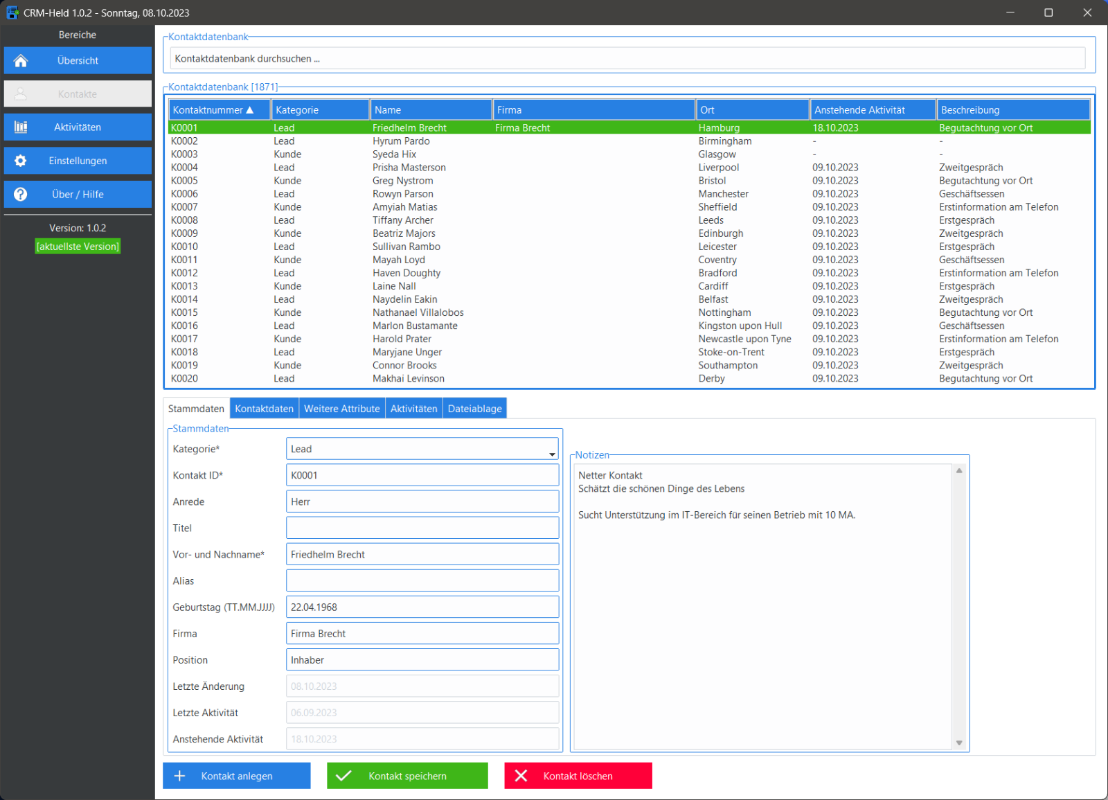
Task: Sort by Beschreibung column header
Action: pyautogui.click(x=1014, y=110)
